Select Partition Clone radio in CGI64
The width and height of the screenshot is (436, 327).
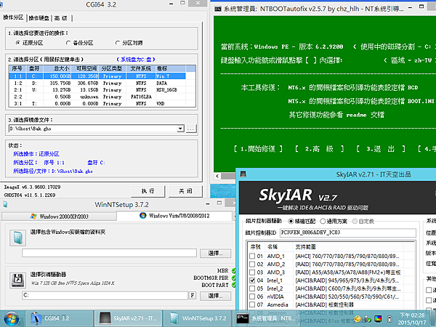(x=118, y=43)
